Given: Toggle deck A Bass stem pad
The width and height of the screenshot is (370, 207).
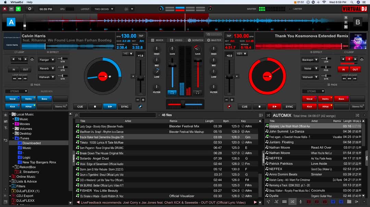Looking at the screenshot, I should [x=44, y=99].
